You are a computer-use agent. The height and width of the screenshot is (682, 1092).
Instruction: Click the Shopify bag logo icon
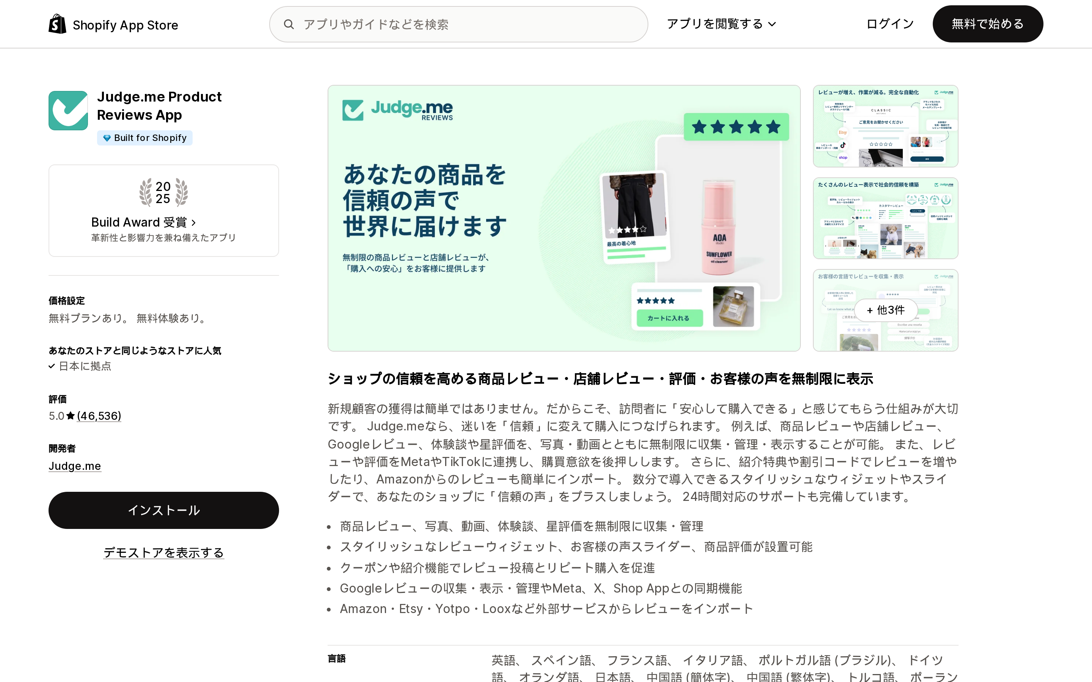click(x=57, y=24)
